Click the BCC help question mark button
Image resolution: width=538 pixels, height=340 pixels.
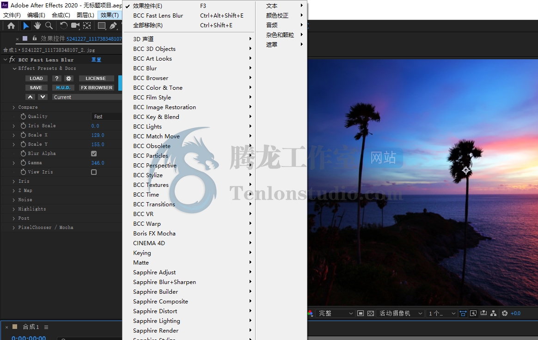57,78
